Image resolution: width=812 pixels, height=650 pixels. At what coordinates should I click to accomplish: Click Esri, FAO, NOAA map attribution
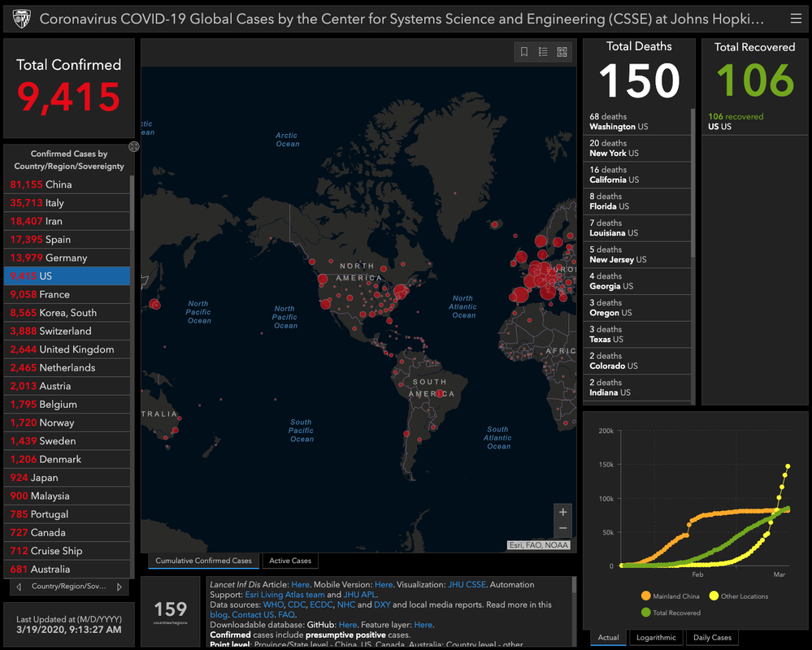[x=539, y=545]
